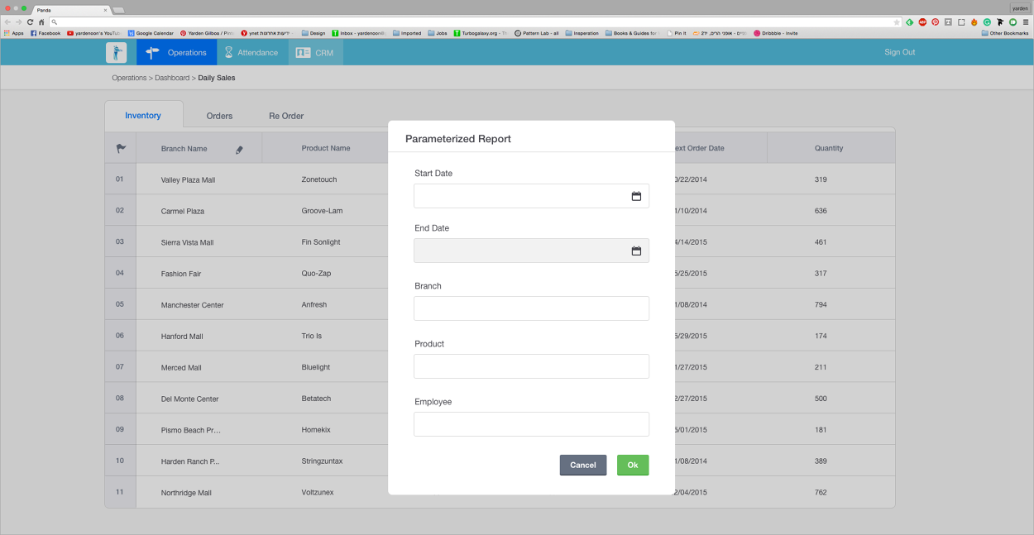Screen dimensions: 1034x535
Task: Open the End Date calendar picker icon
Action: (636, 250)
